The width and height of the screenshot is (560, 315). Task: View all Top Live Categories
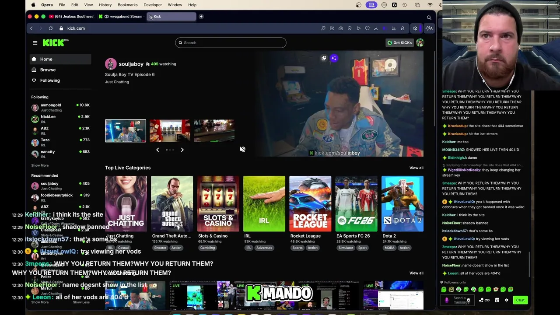416,168
